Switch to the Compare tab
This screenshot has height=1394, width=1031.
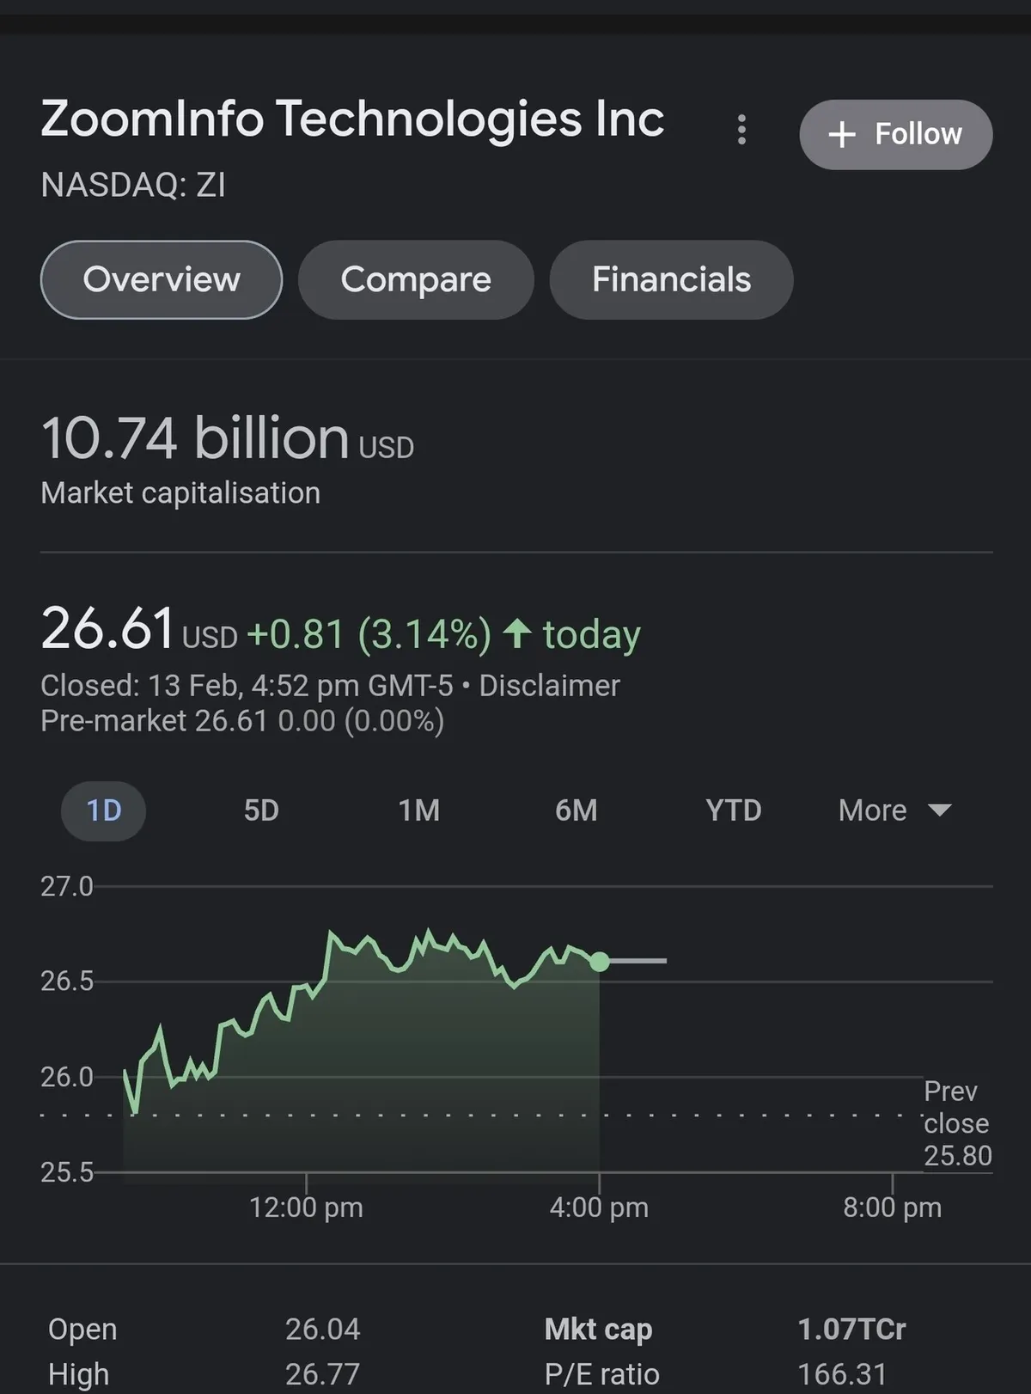click(416, 279)
